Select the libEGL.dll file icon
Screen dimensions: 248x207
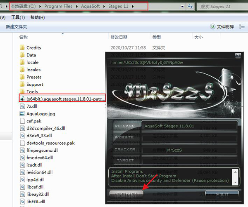[x=22, y=202]
